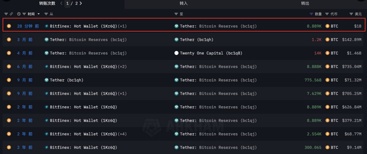The height and width of the screenshot is (154, 367).
Task: Expand the (+4) senders on Bitfinex row
Action: [123, 134]
